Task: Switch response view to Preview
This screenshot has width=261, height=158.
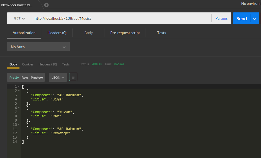Action: click(x=37, y=78)
